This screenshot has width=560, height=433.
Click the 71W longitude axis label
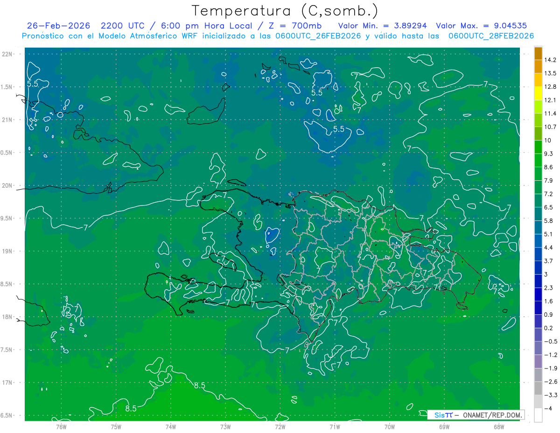[x=335, y=427]
